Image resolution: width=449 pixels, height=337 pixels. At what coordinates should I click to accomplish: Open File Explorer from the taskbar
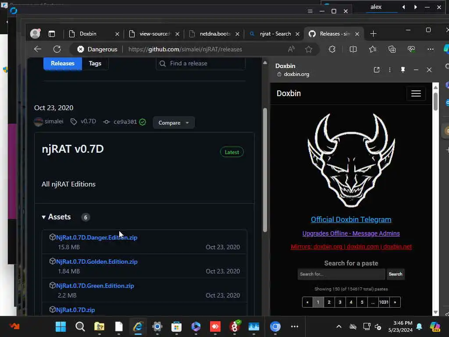(x=100, y=326)
